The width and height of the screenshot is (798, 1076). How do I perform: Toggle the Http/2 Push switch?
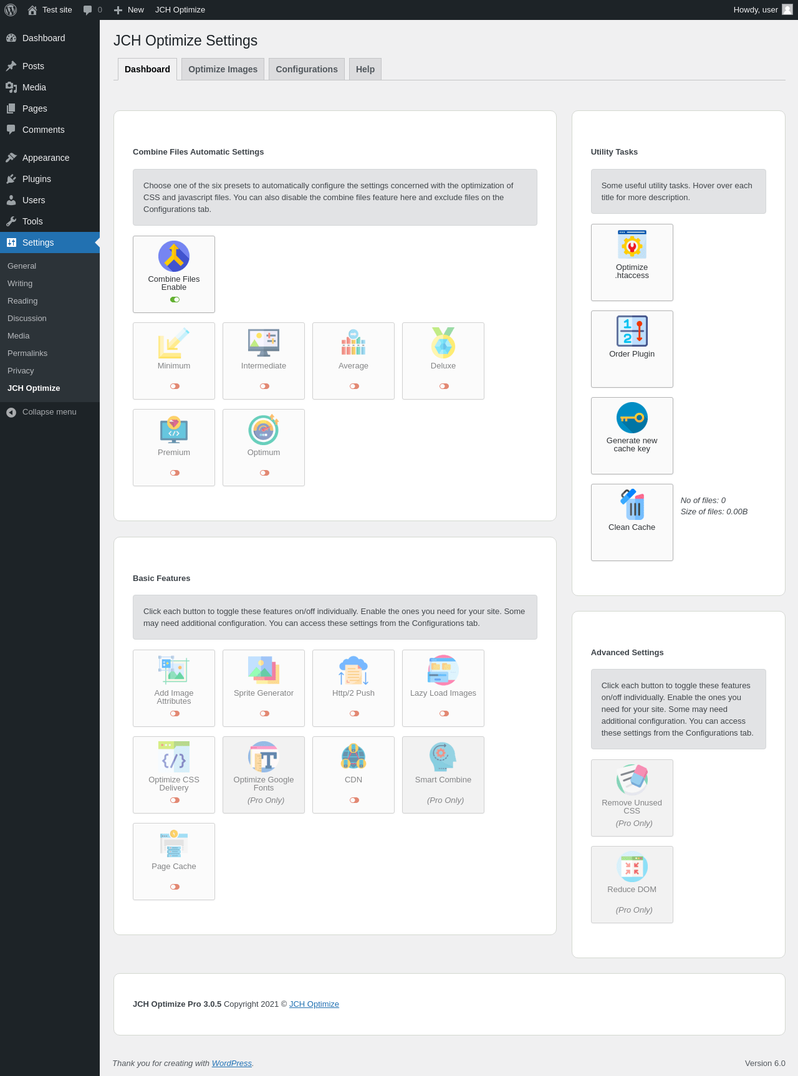pos(354,714)
